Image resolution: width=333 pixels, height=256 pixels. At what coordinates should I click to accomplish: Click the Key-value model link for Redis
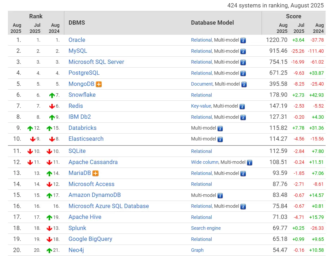click(201, 106)
